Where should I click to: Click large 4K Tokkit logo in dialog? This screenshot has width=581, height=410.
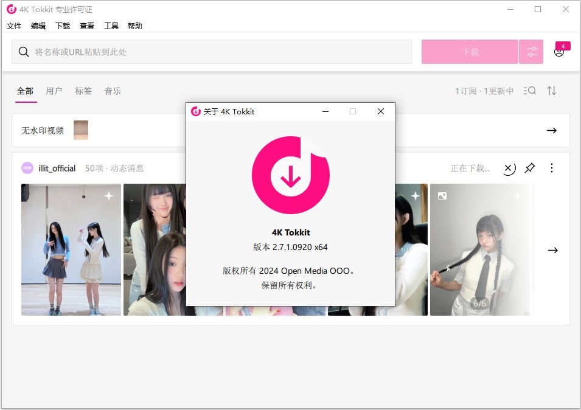coord(291,175)
